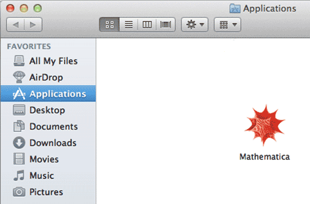Image resolution: width=310 pixels, height=204 pixels.
Task: Go forward with the right arrow button
Action: point(33,25)
